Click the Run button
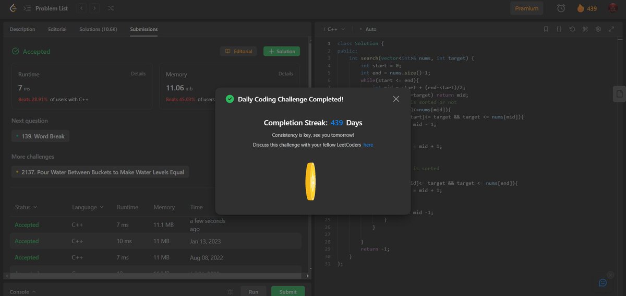This screenshot has width=626, height=296. [x=253, y=291]
